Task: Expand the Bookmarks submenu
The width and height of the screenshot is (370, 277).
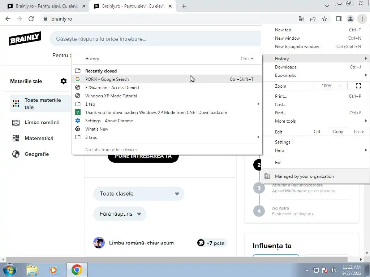Action: 315,75
